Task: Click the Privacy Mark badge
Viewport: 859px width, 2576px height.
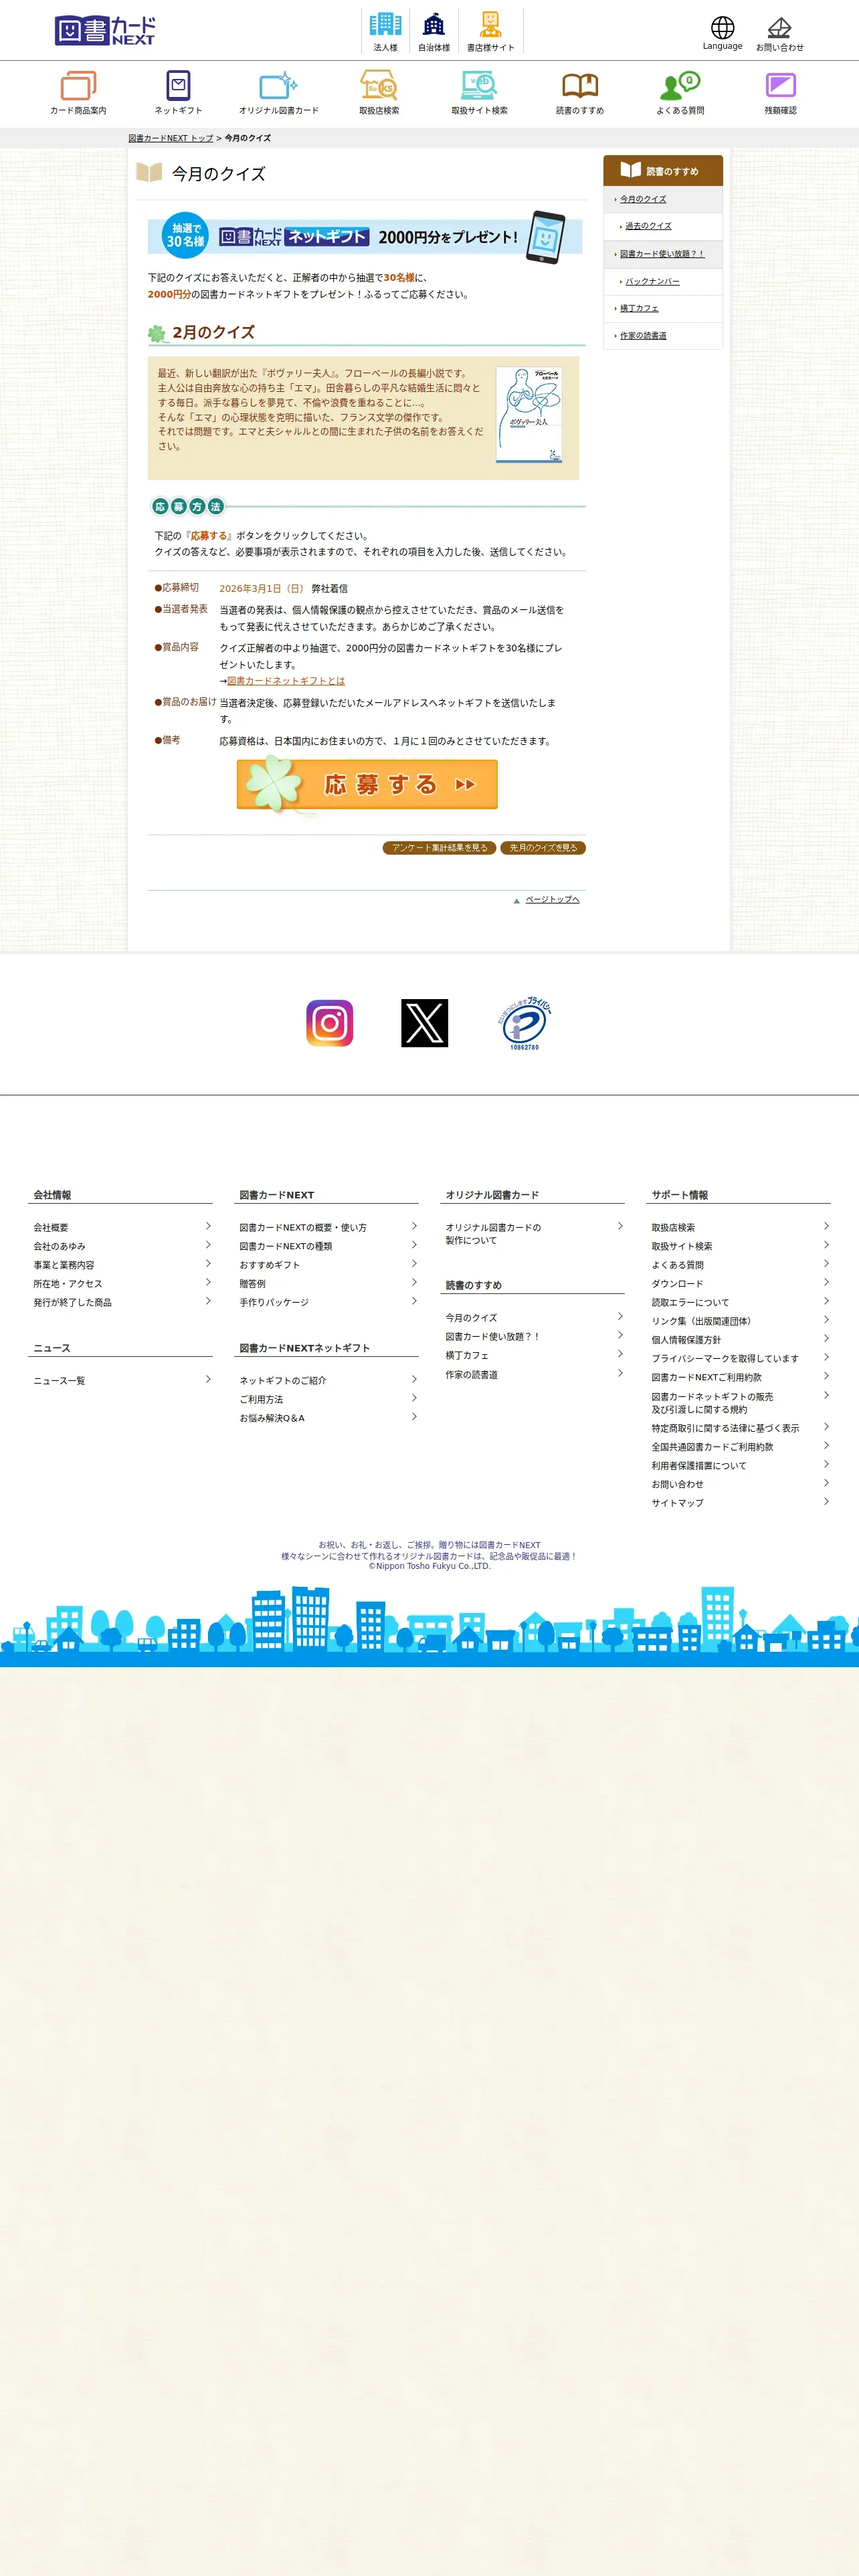Action: tap(525, 1023)
